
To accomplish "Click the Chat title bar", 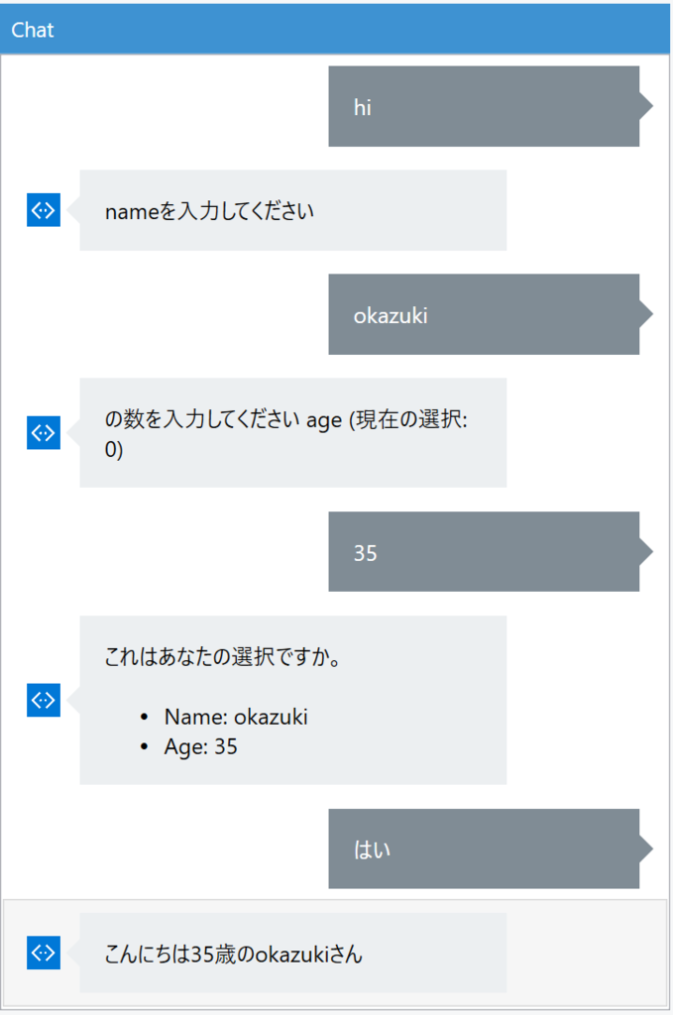I will [x=336, y=30].
